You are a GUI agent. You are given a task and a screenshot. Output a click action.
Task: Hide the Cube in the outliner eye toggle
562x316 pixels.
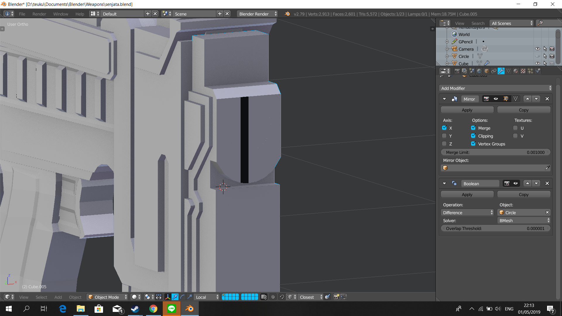tap(538, 63)
